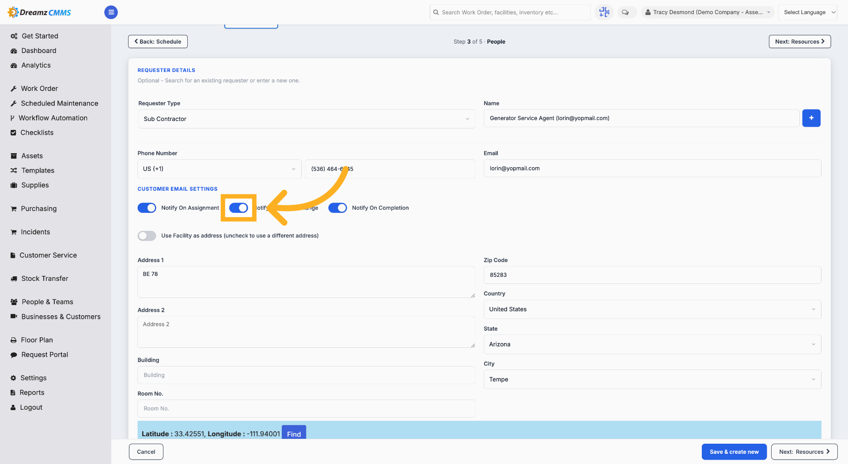Turn off Notify On Completion toggle
The width and height of the screenshot is (848, 464).
[x=337, y=208]
